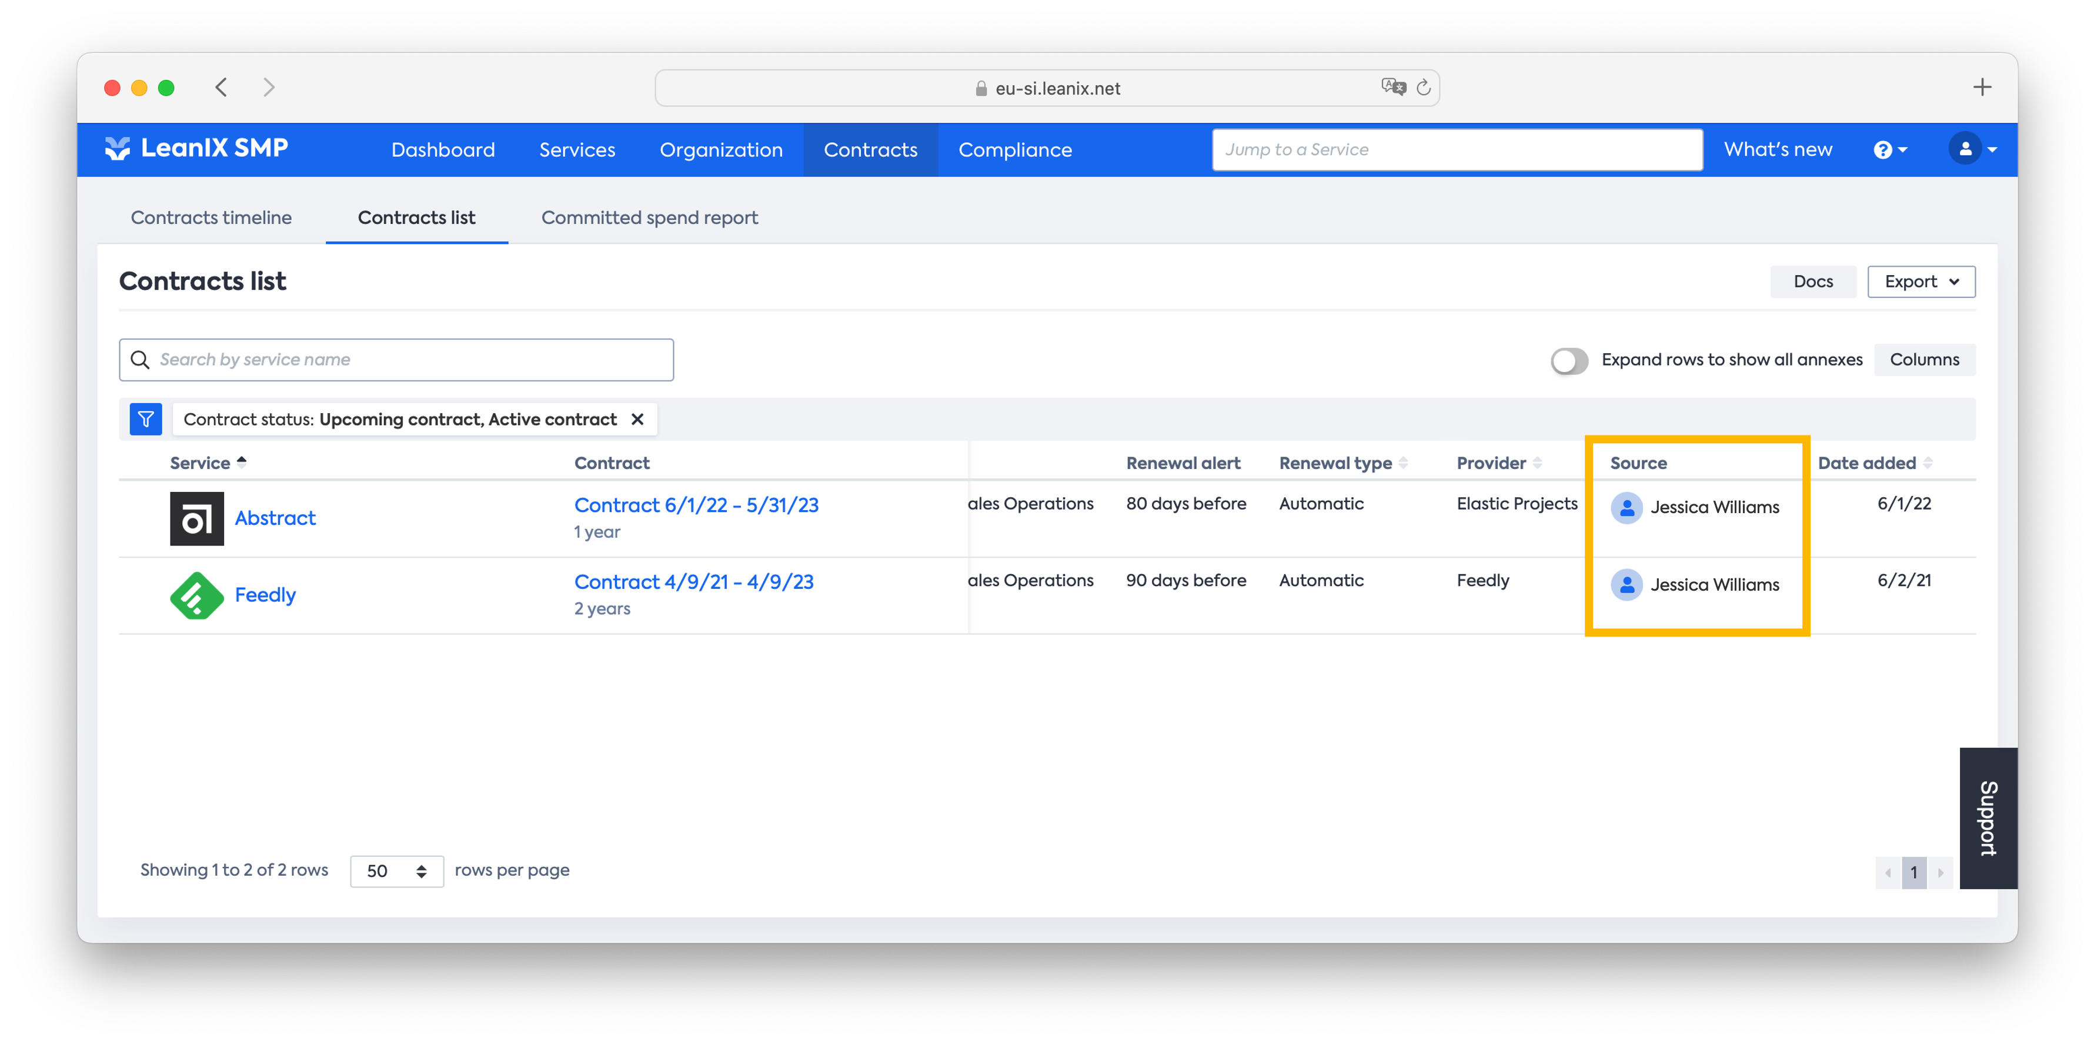This screenshot has height=1045, width=2094.
Task: Select the Contracts list tab
Action: pyautogui.click(x=417, y=218)
